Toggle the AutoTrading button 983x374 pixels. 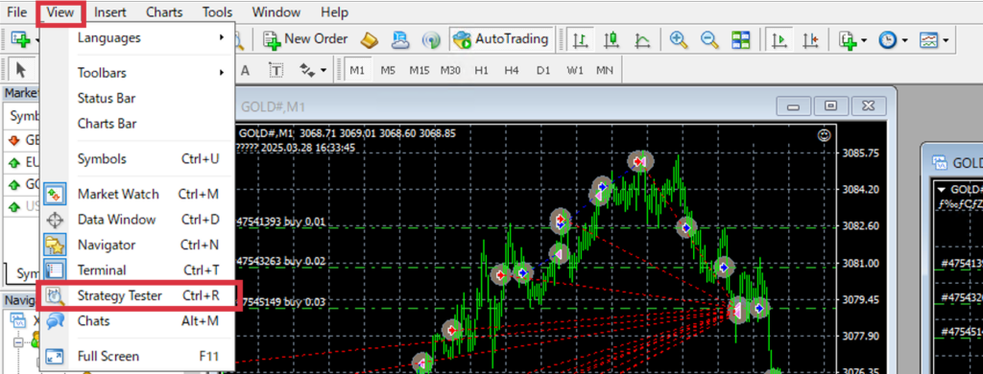click(501, 39)
